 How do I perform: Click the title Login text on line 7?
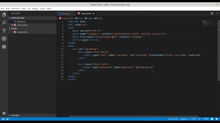(x=85, y=40)
